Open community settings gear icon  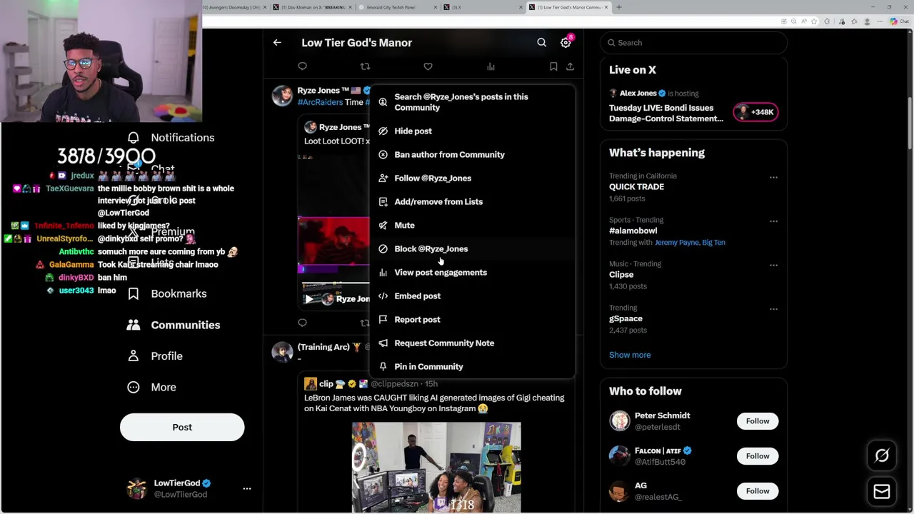(566, 43)
